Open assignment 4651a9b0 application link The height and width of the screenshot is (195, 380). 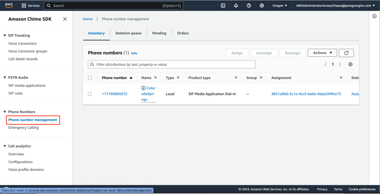tap(306, 94)
